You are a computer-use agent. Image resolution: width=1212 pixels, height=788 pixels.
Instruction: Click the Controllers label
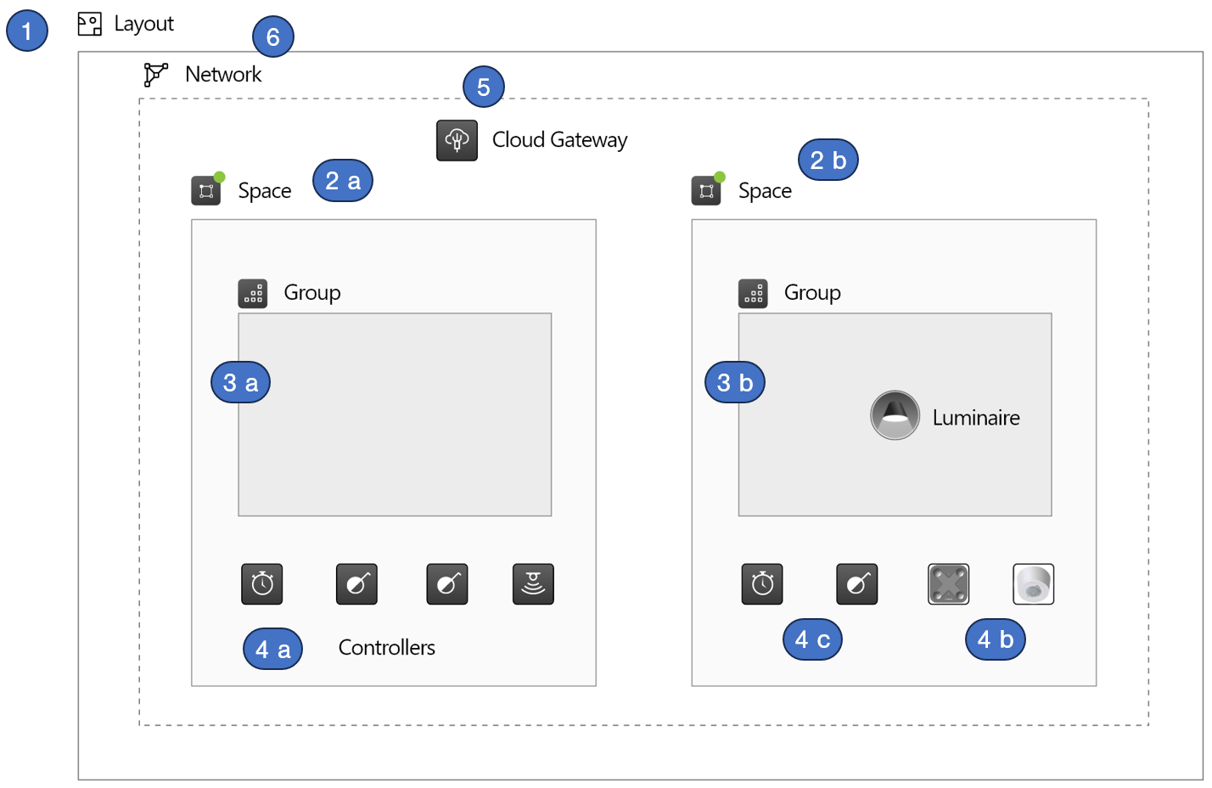[x=386, y=648]
